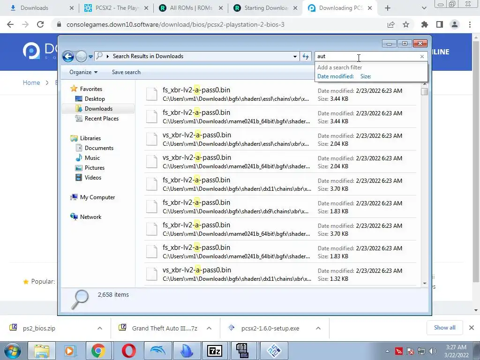Open the volume control in system tray
The width and height of the screenshot is (480, 360).
(x=433, y=351)
